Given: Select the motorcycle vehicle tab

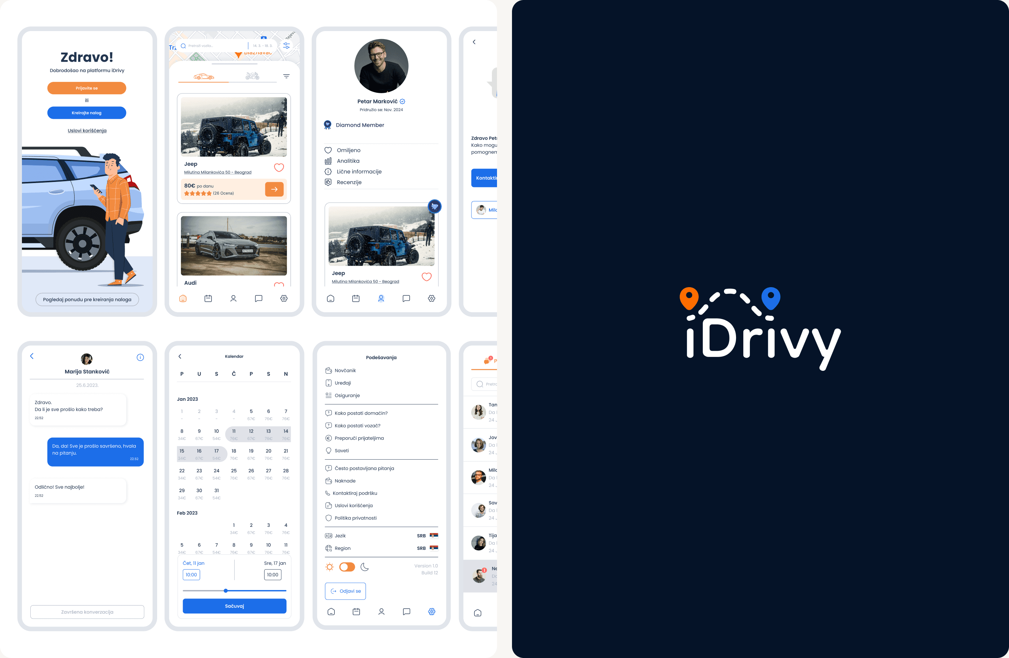Looking at the screenshot, I should pyautogui.click(x=252, y=76).
